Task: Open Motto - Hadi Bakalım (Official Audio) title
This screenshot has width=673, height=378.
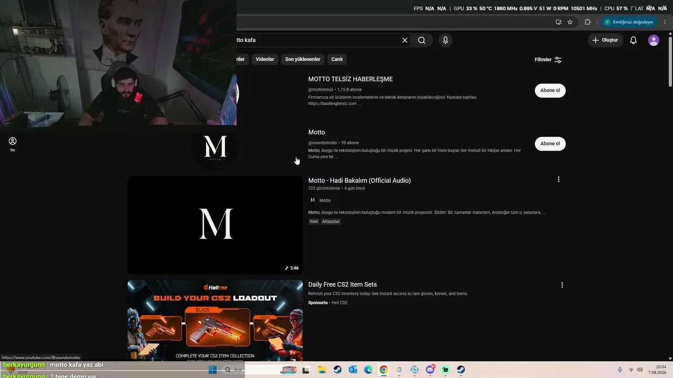Action: pyautogui.click(x=360, y=181)
